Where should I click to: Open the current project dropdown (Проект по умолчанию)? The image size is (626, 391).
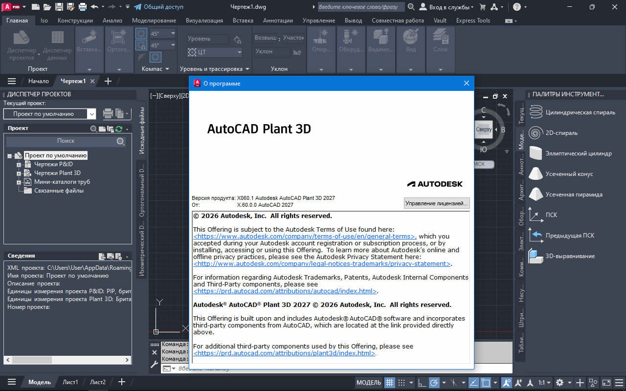[x=91, y=114]
